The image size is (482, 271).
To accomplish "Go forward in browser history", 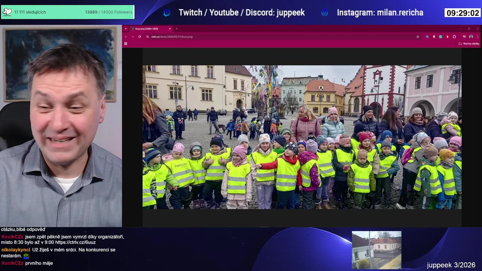I will click(133, 37).
